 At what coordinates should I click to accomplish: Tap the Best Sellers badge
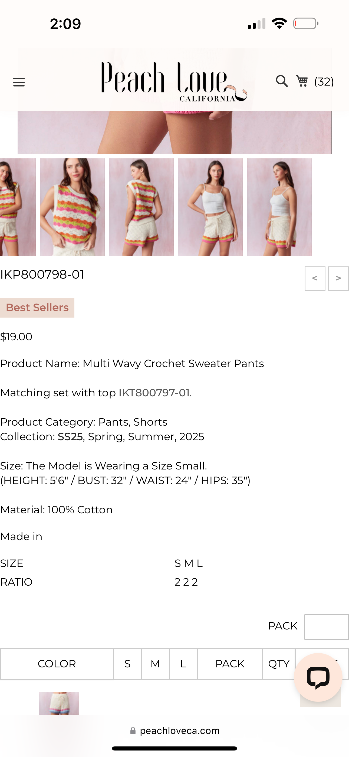point(37,308)
